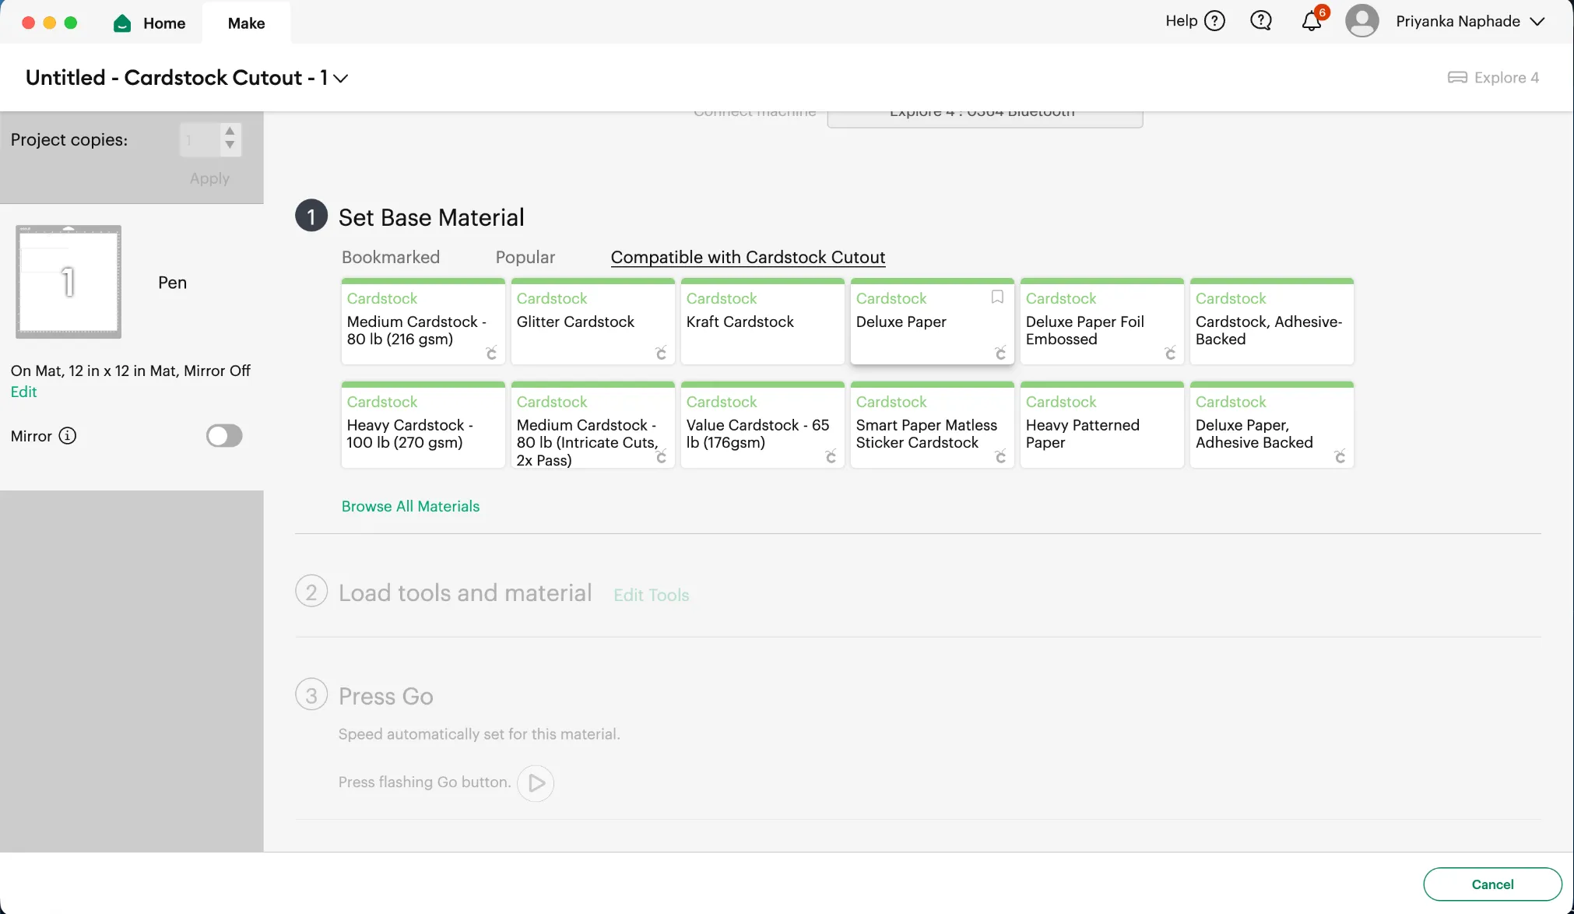Image resolution: width=1574 pixels, height=914 pixels.
Task: Open Priyanka Naphade account menu
Action: pos(1470,21)
